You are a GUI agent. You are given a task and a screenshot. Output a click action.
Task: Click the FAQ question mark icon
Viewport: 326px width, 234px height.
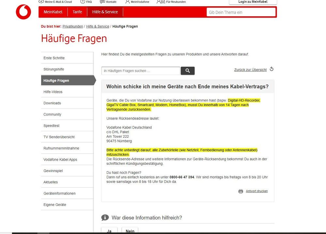(x=83, y=2)
